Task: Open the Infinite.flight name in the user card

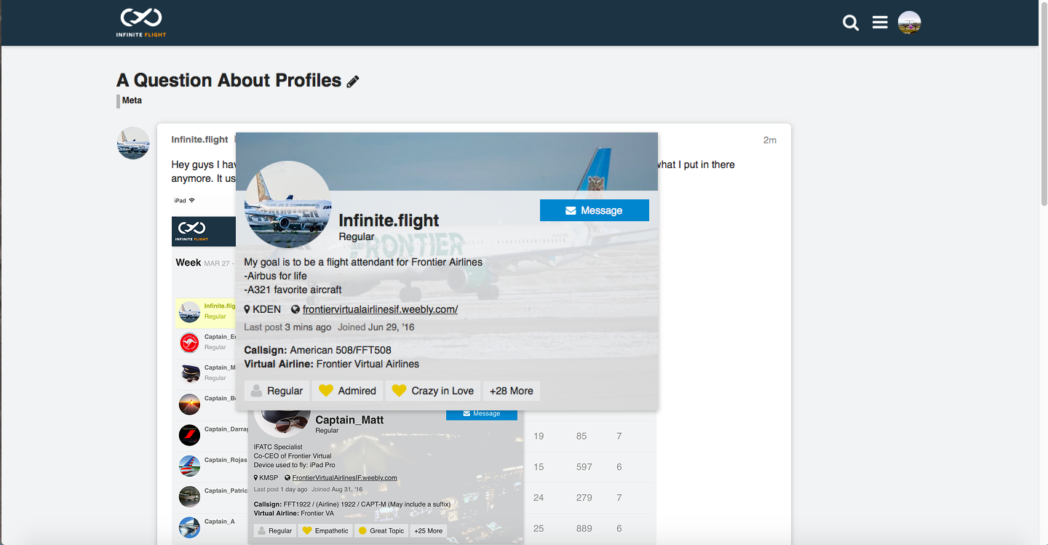Action: coord(389,220)
